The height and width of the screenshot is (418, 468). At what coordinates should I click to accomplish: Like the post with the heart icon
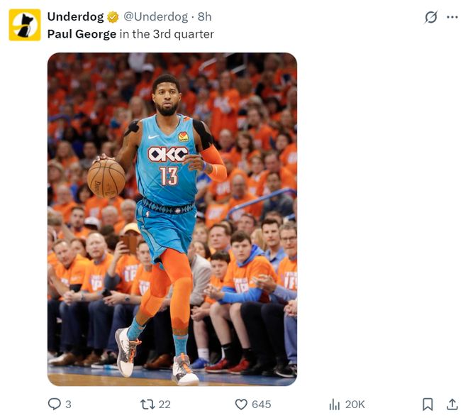[241, 404]
